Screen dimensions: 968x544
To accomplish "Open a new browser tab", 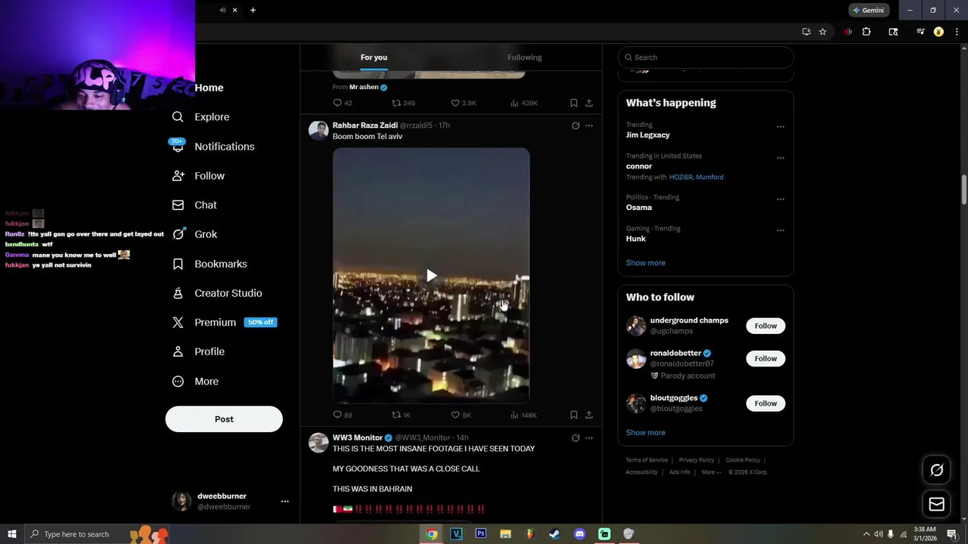I will coord(253,10).
